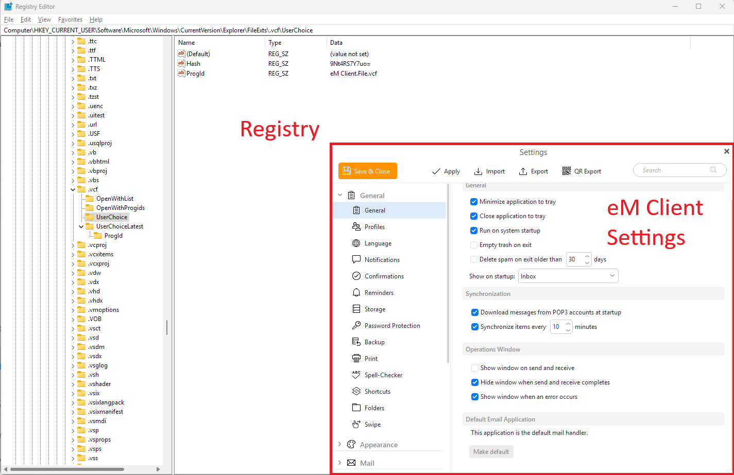Click the Shortcuts layers icon
The image size is (734, 475).
point(356,392)
